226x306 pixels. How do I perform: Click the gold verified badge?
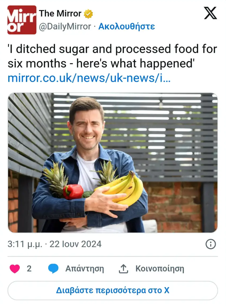[88, 14]
